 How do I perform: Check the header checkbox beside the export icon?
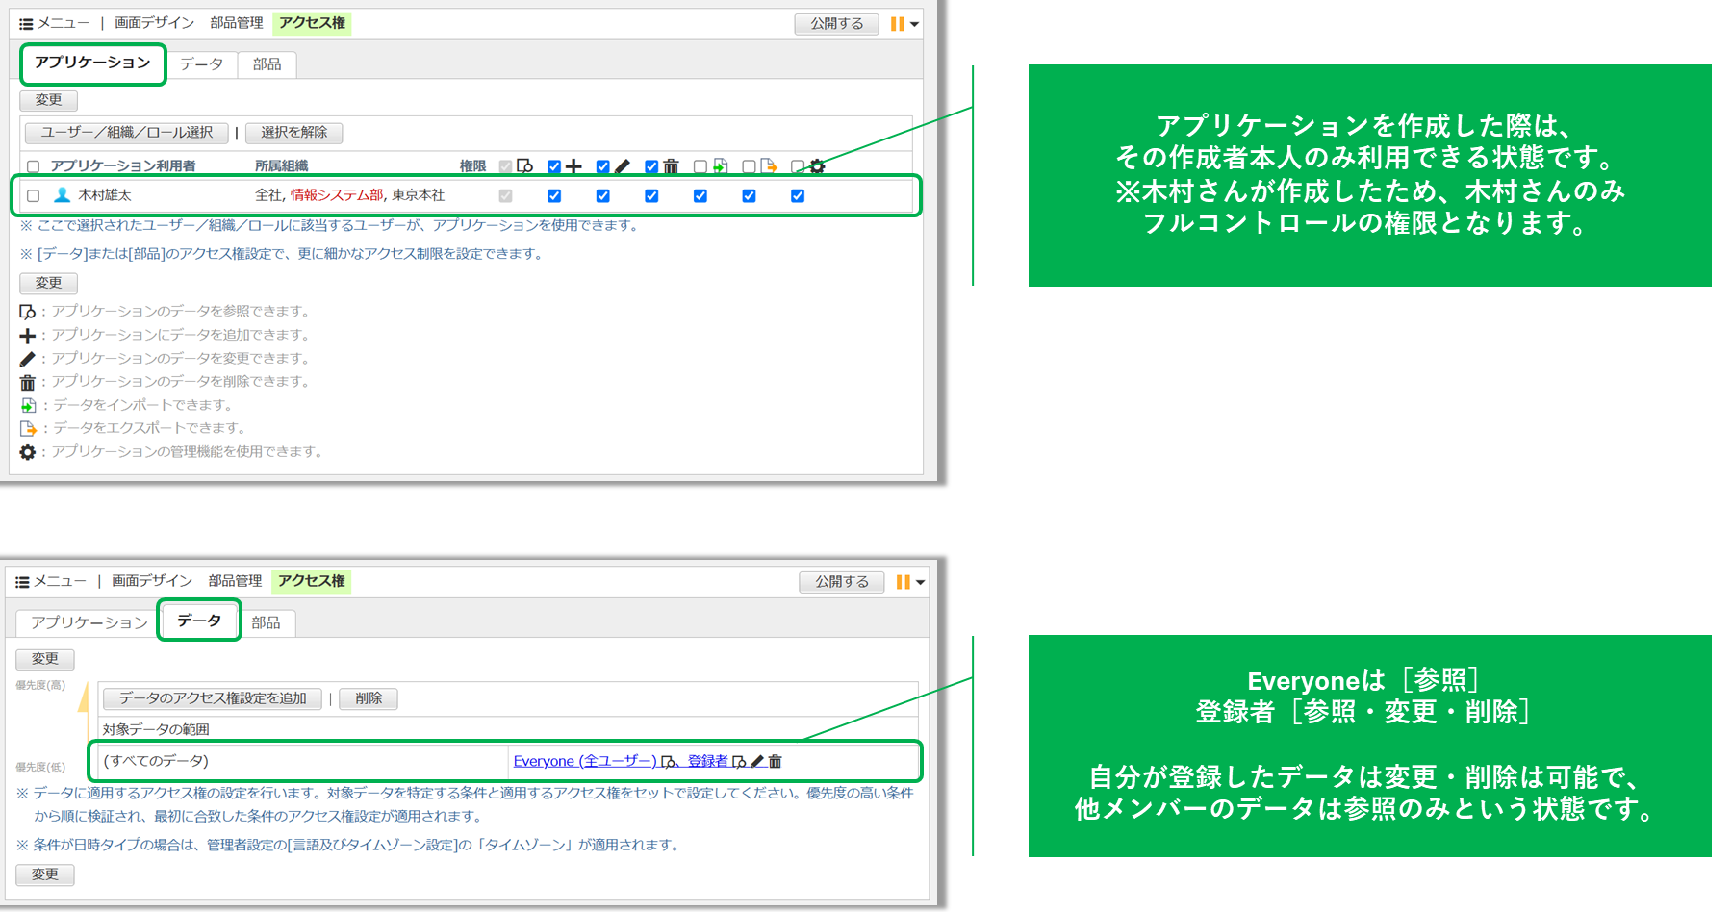[x=749, y=167]
